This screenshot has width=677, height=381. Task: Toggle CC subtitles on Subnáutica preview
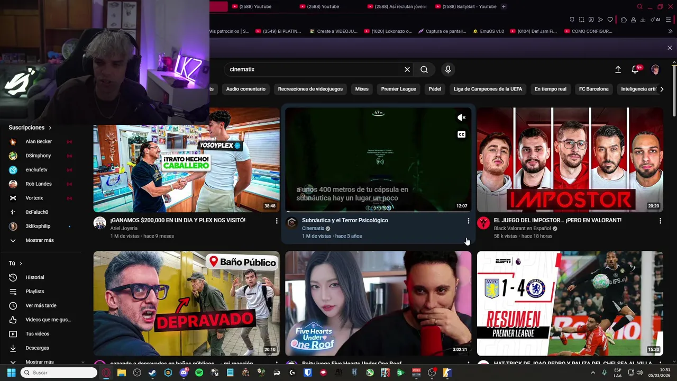(x=461, y=134)
